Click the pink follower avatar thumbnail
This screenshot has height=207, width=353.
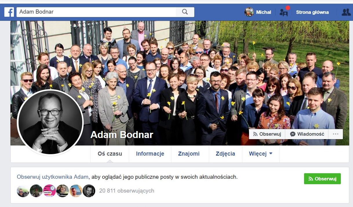[x=50, y=191]
